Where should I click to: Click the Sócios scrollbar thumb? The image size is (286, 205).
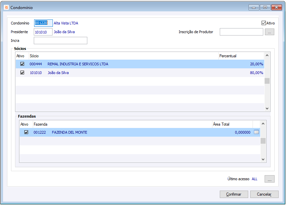267,81
